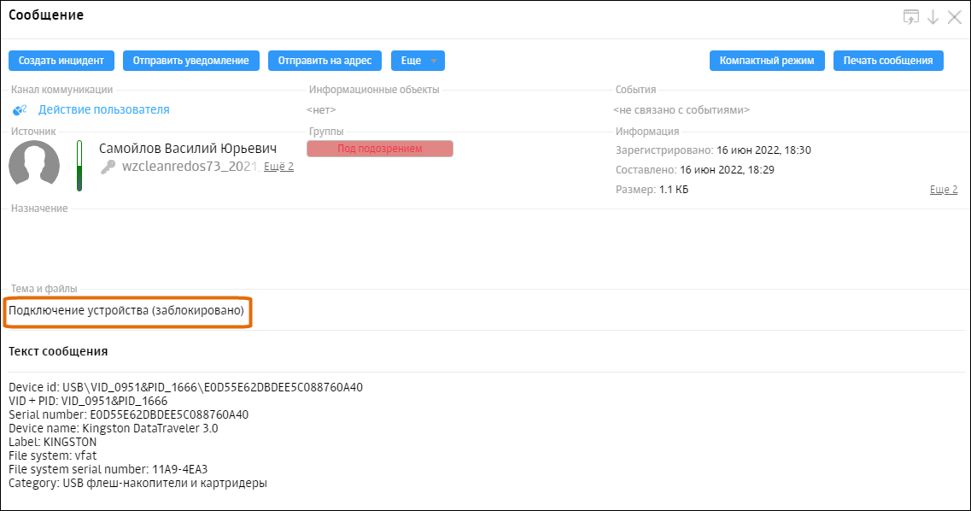Viewport: 971px width, 511px height.
Task: Switch to Компактный режим
Action: point(767,61)
